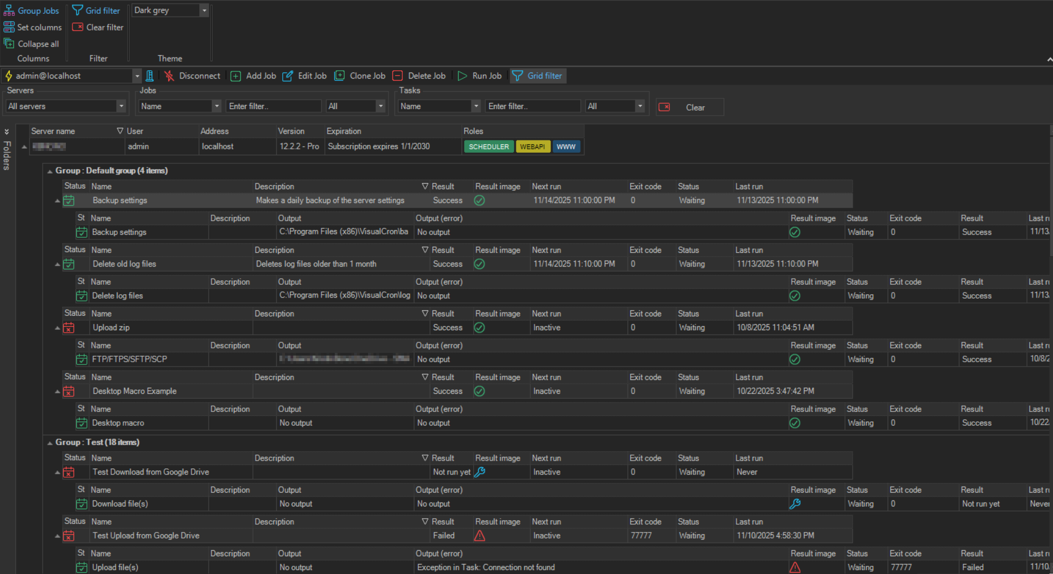This screenshot has height=574, width=1053.
Task: Click the Set columns icon
Action: (9, 27)
